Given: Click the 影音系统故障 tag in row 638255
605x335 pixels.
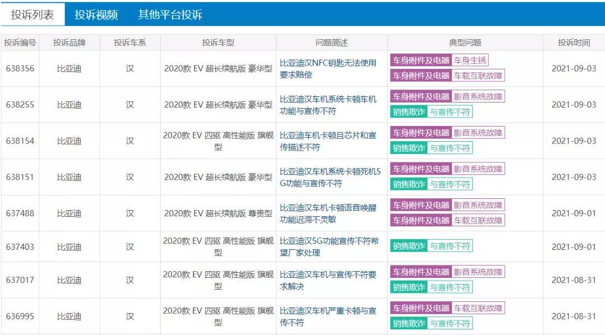Looking at the screenshot, I should click(x=478, y=96).
